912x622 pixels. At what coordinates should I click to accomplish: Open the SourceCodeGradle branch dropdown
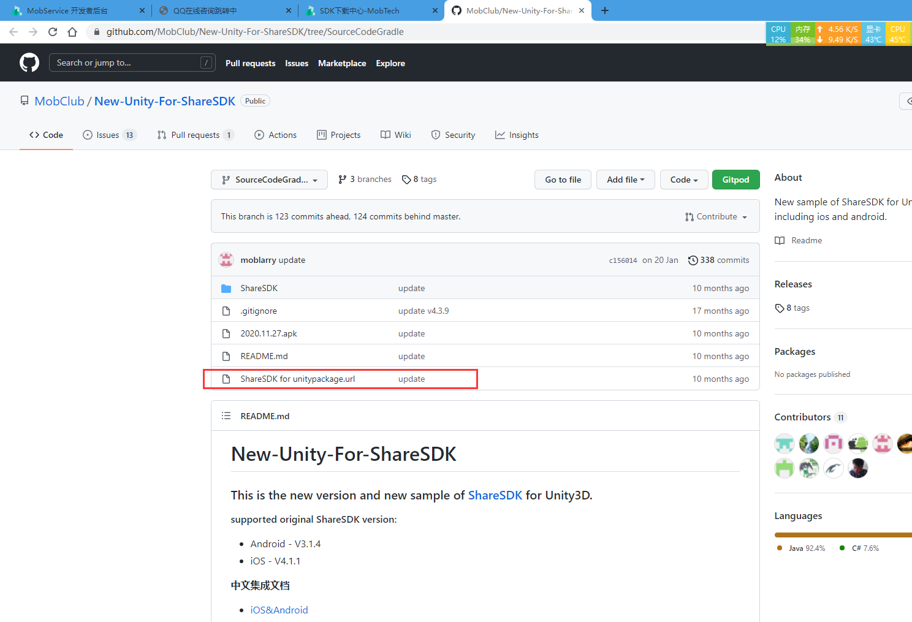(269, 180)
